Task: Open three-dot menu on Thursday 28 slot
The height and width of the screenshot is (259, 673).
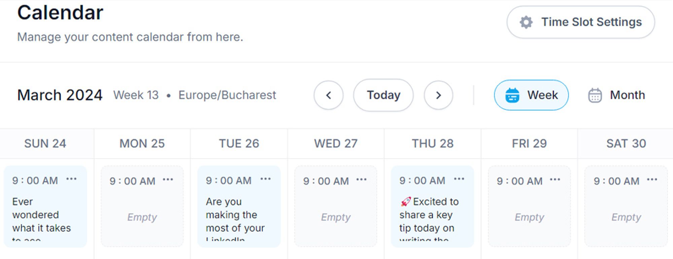Action: click(459, 179)
